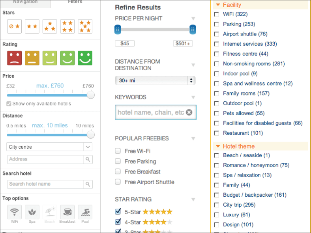
Task: Click the search icon beside hotel name
Action: pyautogui.click(x=88, y=184)
